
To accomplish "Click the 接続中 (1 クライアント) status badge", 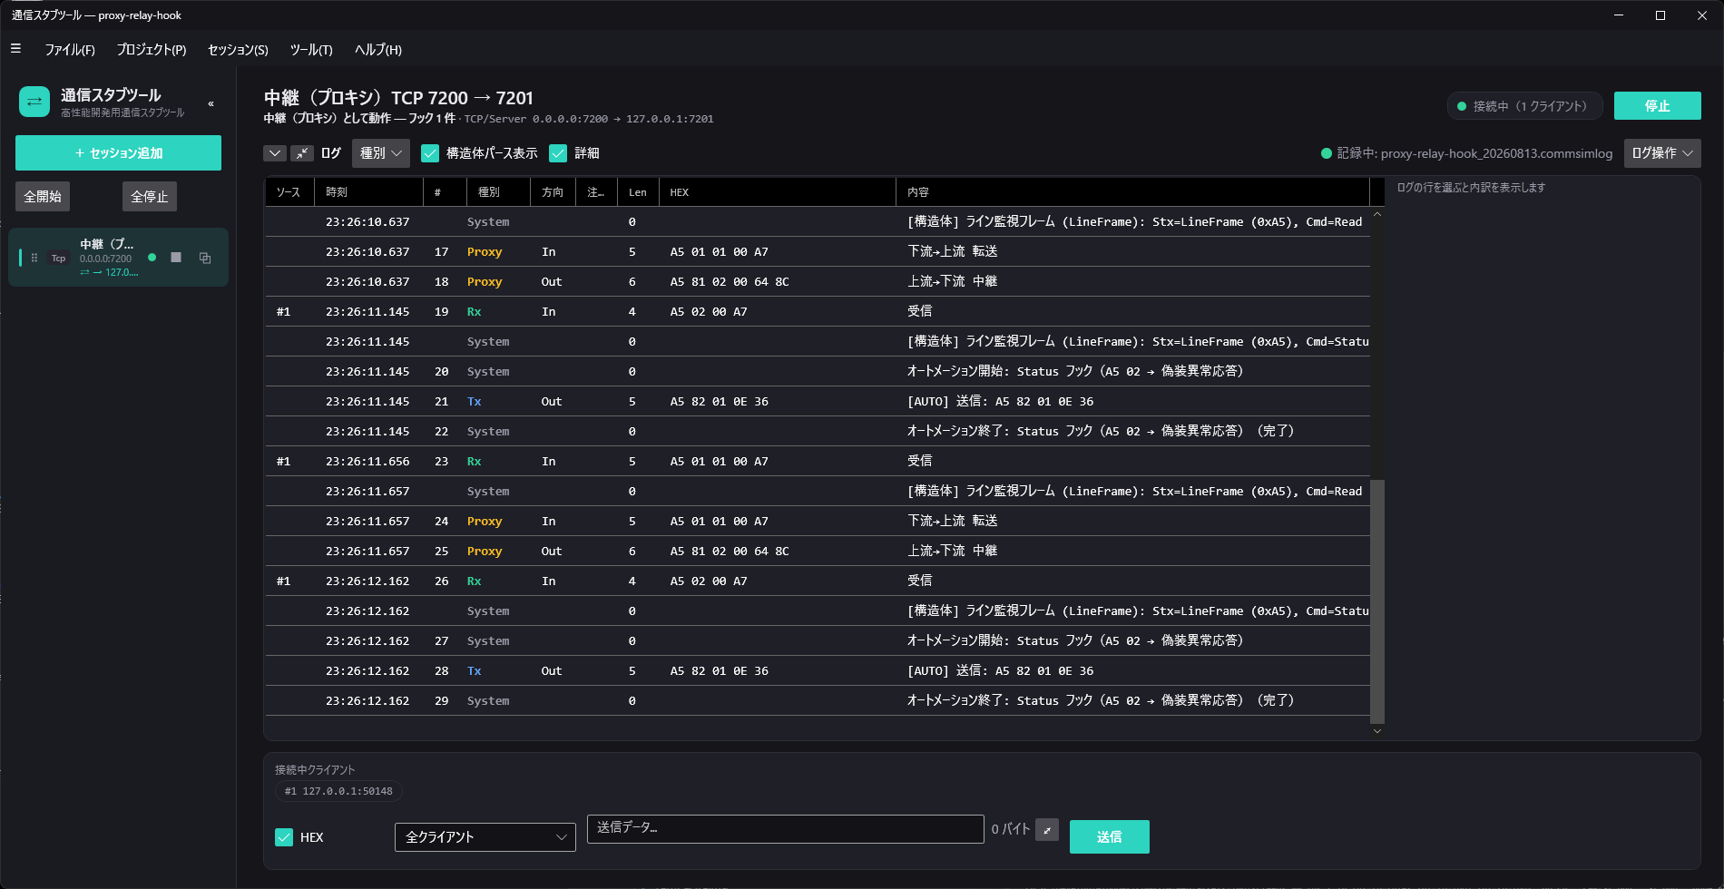I will tap(1524, 106).
